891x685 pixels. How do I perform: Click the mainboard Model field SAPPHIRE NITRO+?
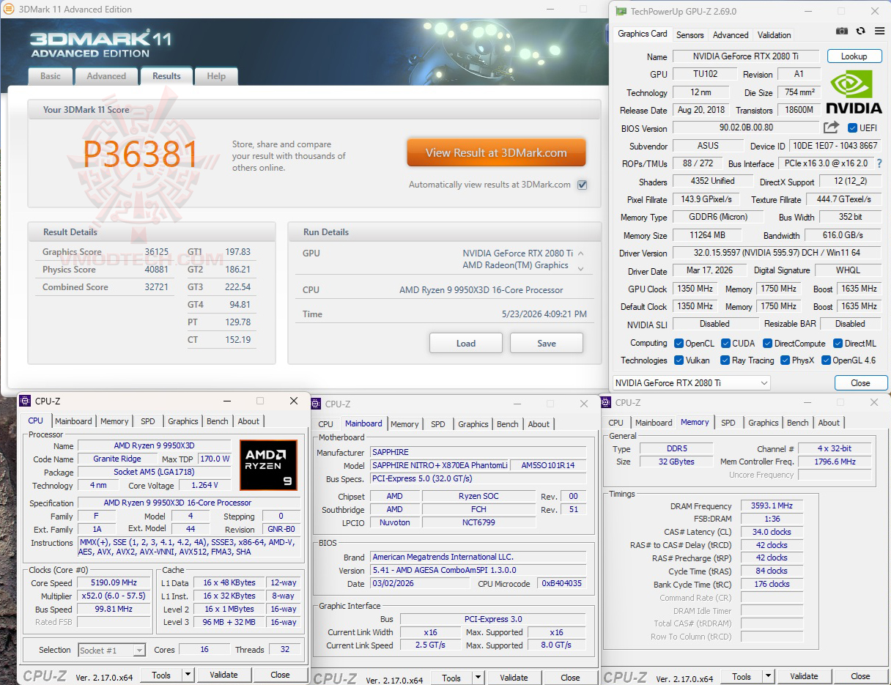440,465
